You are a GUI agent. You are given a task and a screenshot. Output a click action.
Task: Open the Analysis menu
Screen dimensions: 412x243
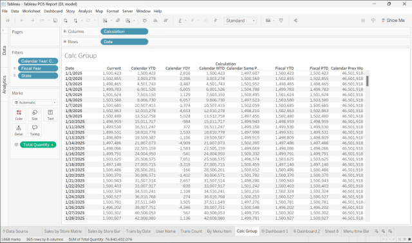tap(85, 11)
